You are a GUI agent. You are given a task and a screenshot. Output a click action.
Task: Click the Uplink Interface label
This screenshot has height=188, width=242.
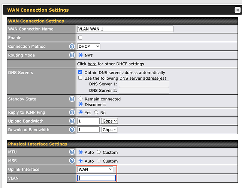24,170
